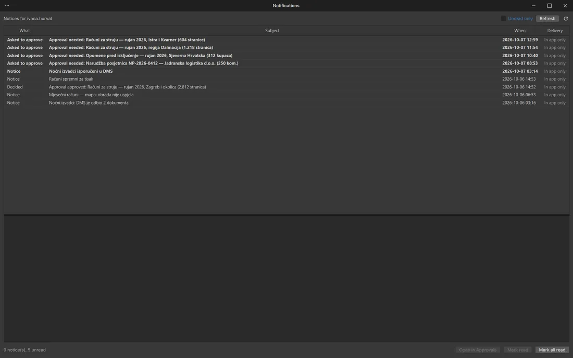The width and height of the screenshot is (573, 358).
Task: Click the 2026-10-07 08:53 timestamp
Action: point(520,63)
